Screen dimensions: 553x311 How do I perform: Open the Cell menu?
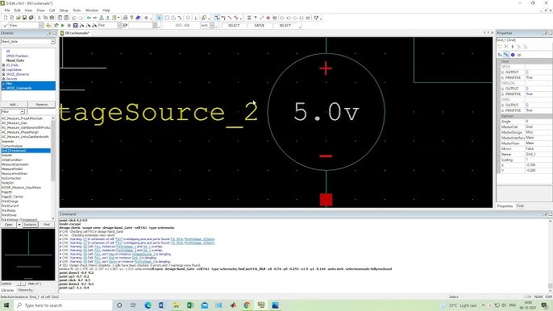tap(52, 10)
